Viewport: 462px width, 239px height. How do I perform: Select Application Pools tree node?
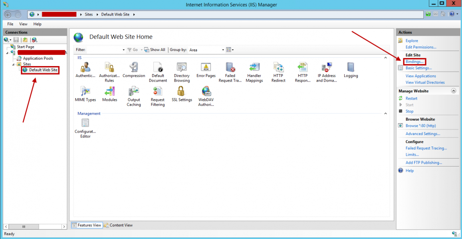pyautogui.click(x=38, y=59)
